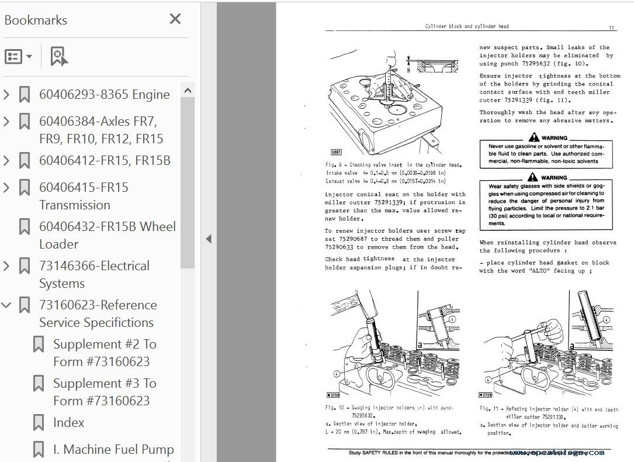
Task: Expand the 60406412-FR15, FR15B bookmark
Action: pyautogui.click(x=6, y=161)
